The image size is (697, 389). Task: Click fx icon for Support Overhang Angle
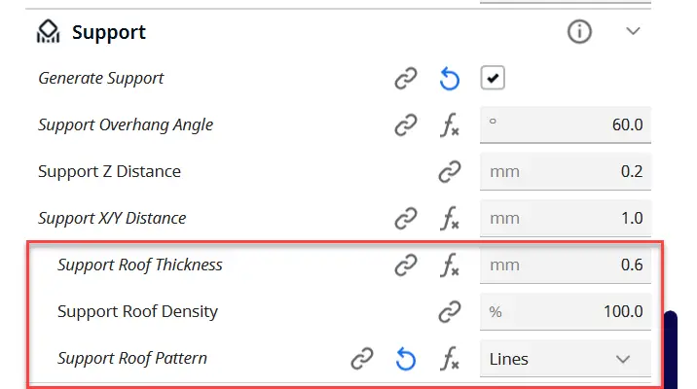pos(450,124)
